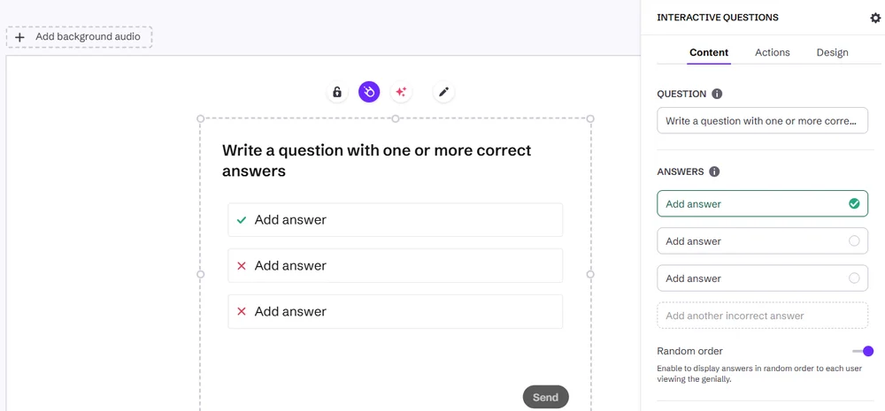Click Add another incorrect answer field
This screenshot has height=411, width=885.
[761, 316]
